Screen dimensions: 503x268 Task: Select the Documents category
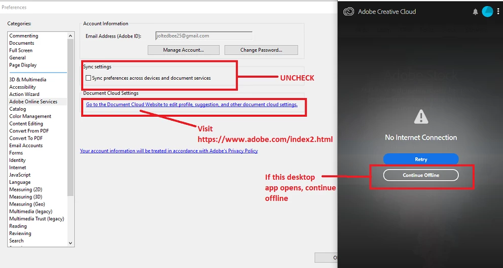(21, 43)
